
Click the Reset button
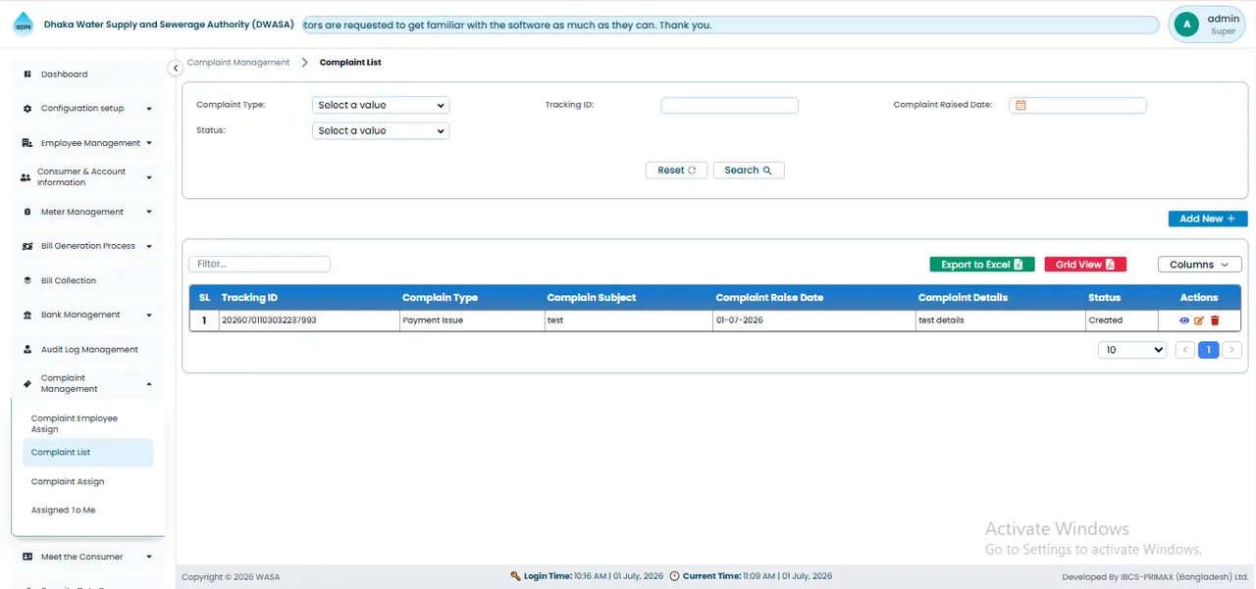[x=676, y=171]
